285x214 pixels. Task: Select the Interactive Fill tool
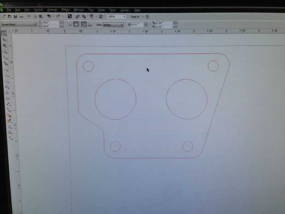click(x=11, y=138)
